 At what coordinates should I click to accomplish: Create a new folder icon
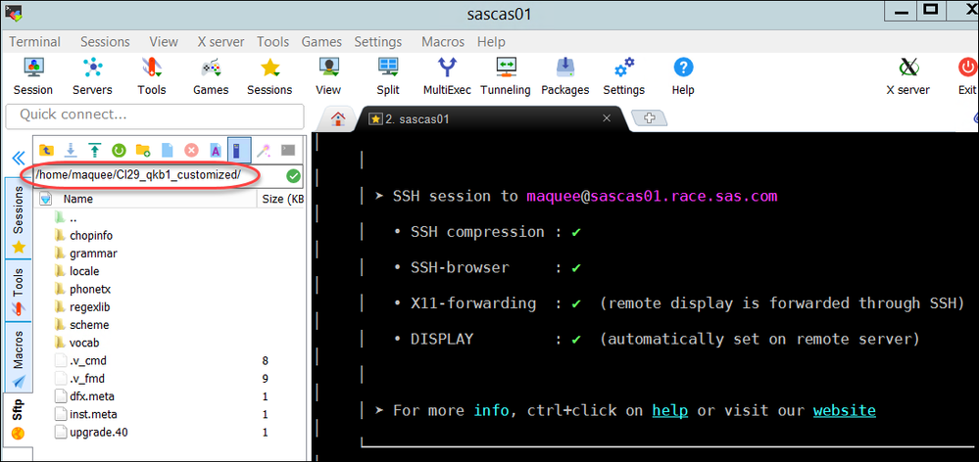click(143, 151)
